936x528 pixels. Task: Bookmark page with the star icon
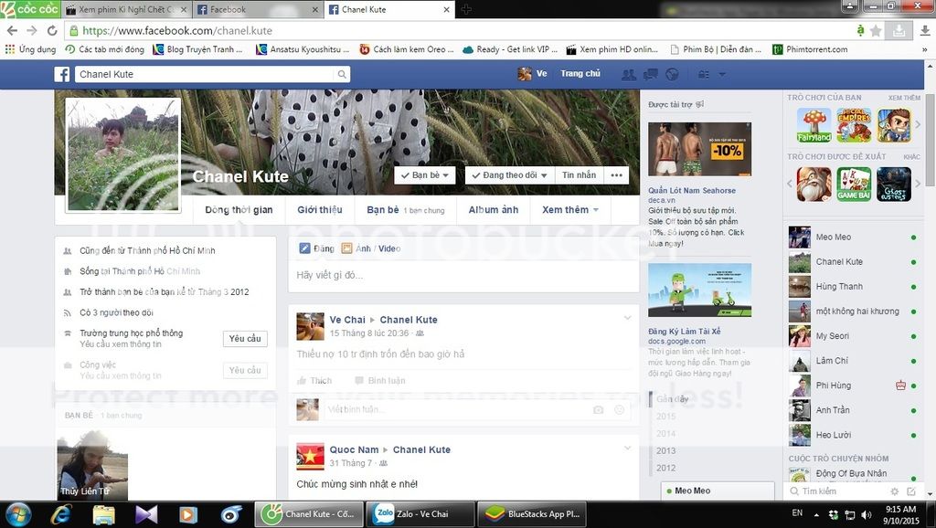coord(876,30)
